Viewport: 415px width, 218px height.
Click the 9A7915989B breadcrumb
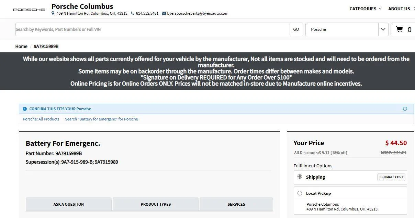(x=46, y=47)
